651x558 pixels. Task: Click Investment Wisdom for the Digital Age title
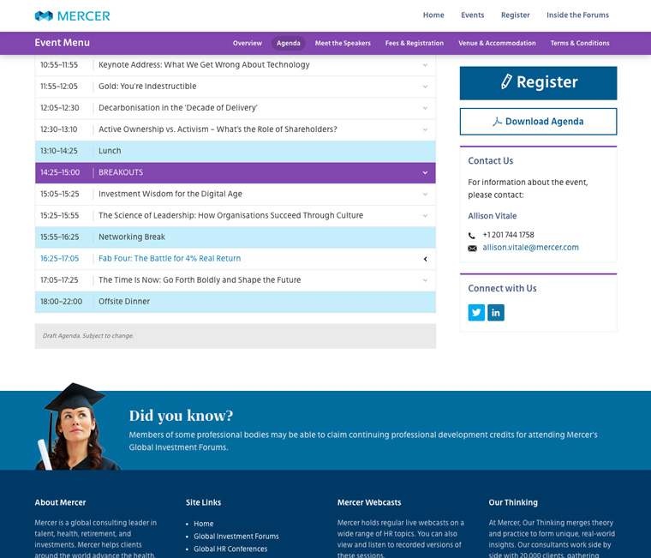coord(170,194)
